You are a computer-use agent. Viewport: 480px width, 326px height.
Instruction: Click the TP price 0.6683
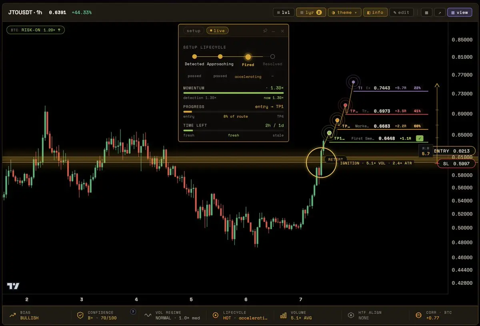click(382, 126)
